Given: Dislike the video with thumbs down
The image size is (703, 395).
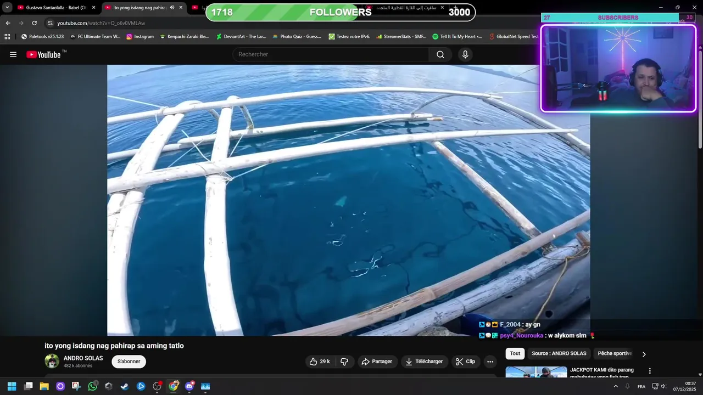Looking at the screenshot, I should coord(344,362).
